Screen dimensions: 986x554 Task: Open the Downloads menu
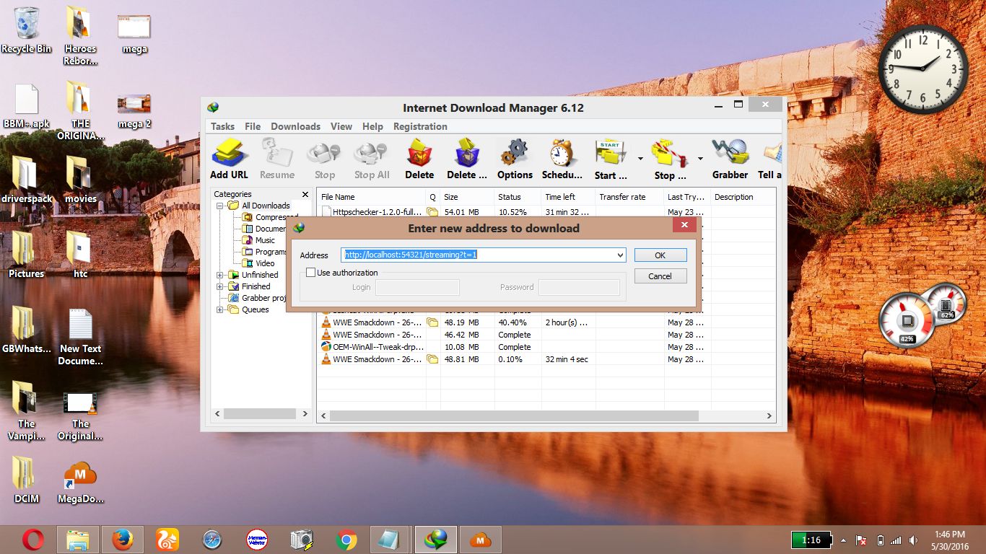coord(295,126)
